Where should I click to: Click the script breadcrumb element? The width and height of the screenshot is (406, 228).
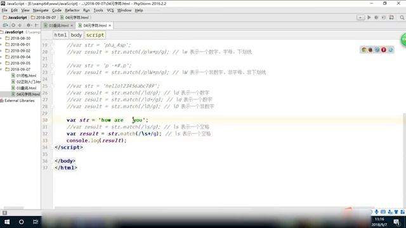(95, 35)
